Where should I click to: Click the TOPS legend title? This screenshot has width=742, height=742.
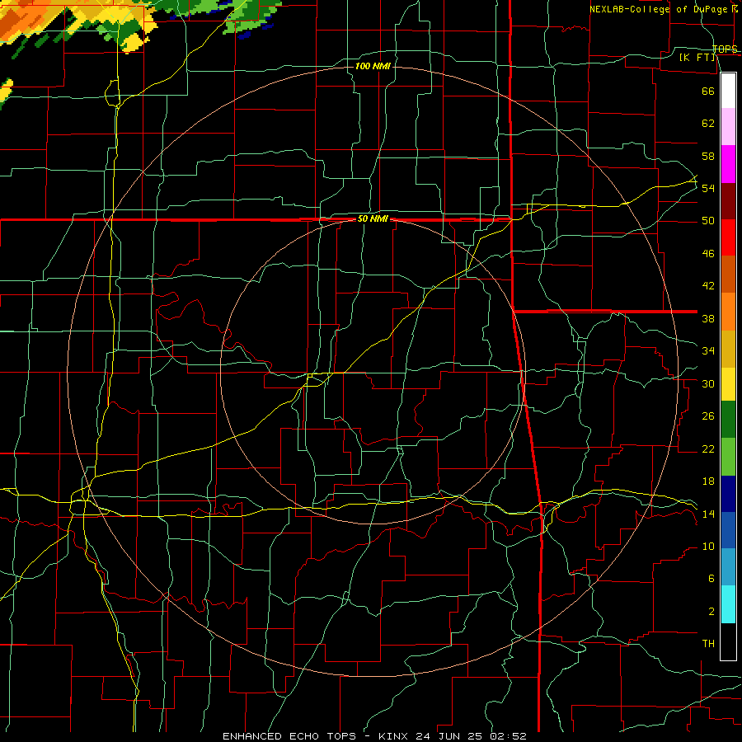725,49
